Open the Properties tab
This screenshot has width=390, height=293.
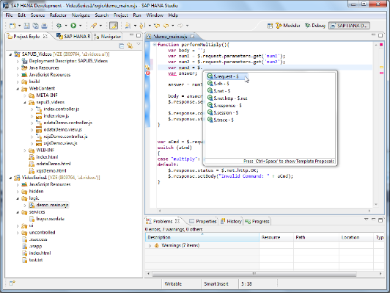click(x=203, y=221)
